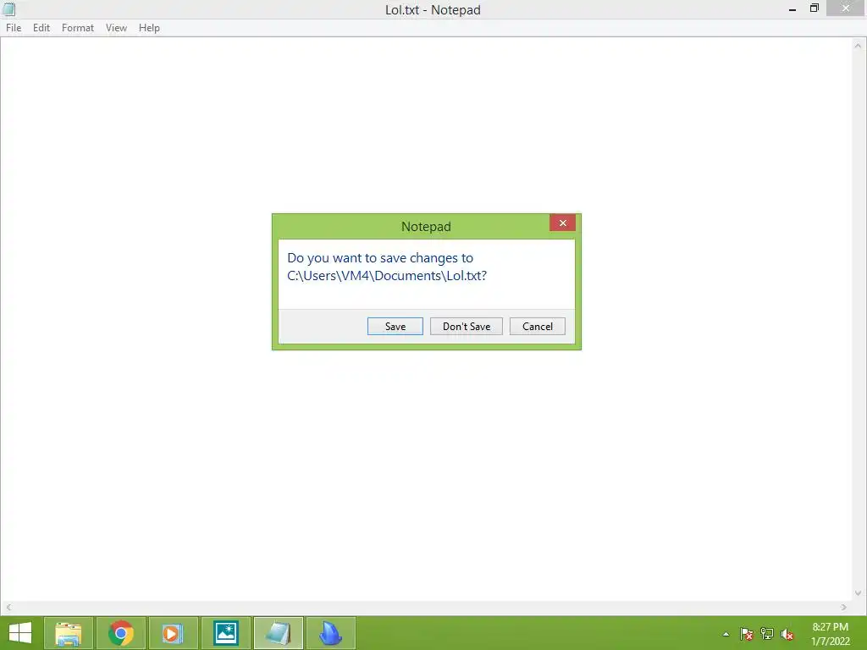The image size is (867, 650).
Task: Click the vertical scrollbar down arrow
Action: 858,593
